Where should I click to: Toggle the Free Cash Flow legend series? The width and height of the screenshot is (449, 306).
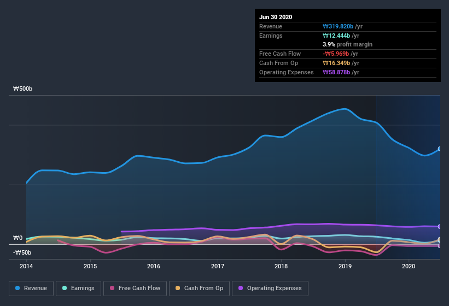click(135, 288)
